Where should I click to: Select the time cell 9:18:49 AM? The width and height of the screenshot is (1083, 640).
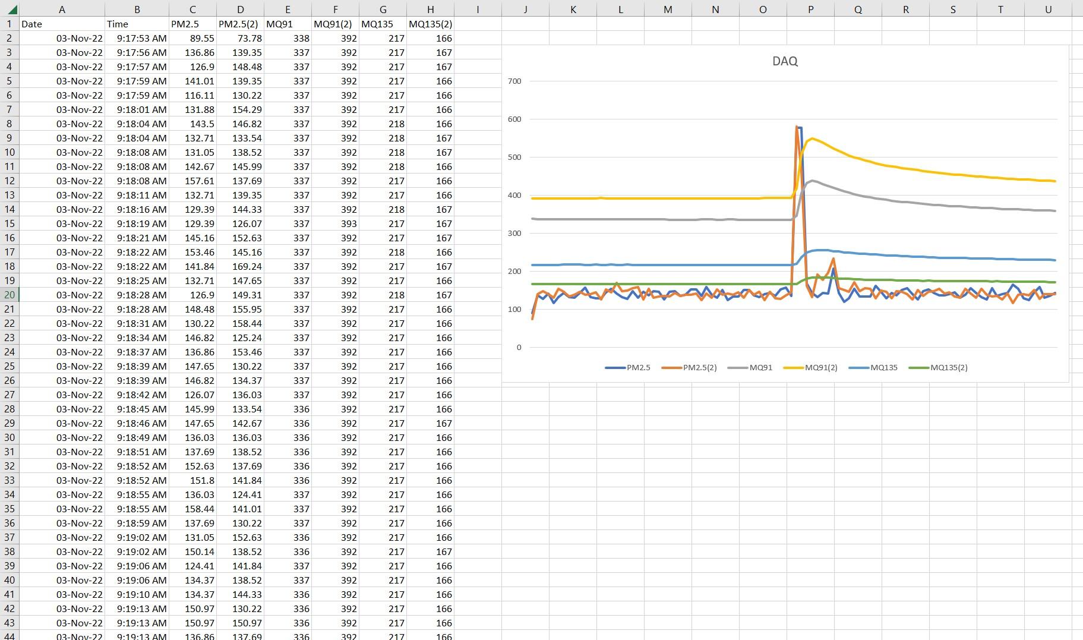coord(137,437)
